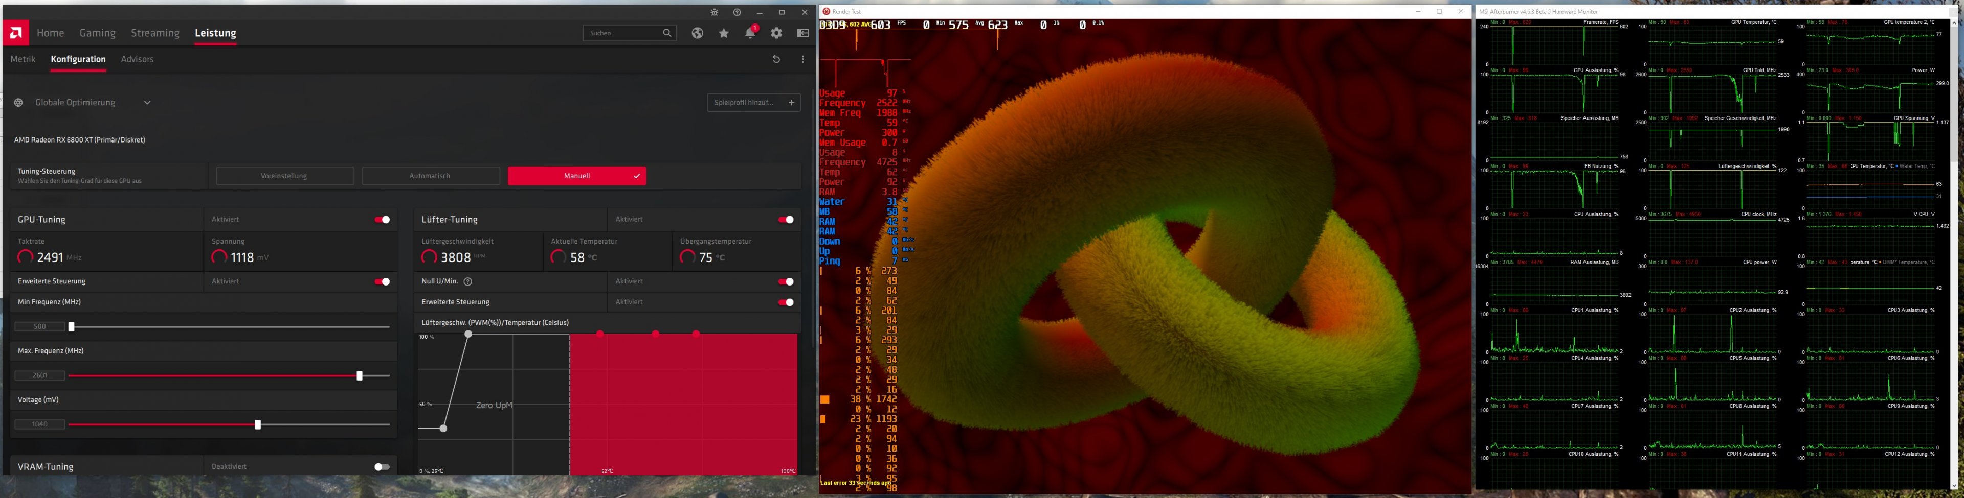
Task: Disable Lüfter-Tuning Erweiterte Steuerung toggle
Action: [x=786, y=302]
